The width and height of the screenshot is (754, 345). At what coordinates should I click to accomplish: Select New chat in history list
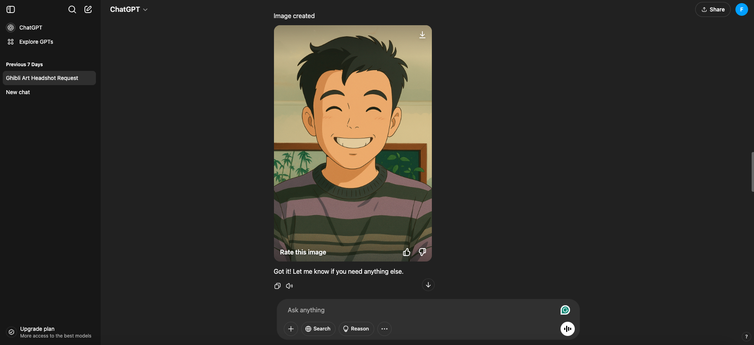tap(18, 92)
